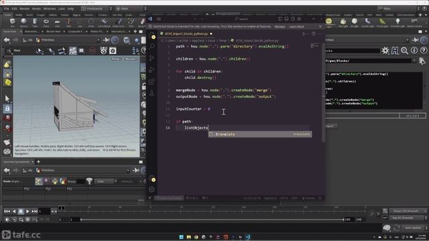Click the timeline playback range slider

(212, 220)
